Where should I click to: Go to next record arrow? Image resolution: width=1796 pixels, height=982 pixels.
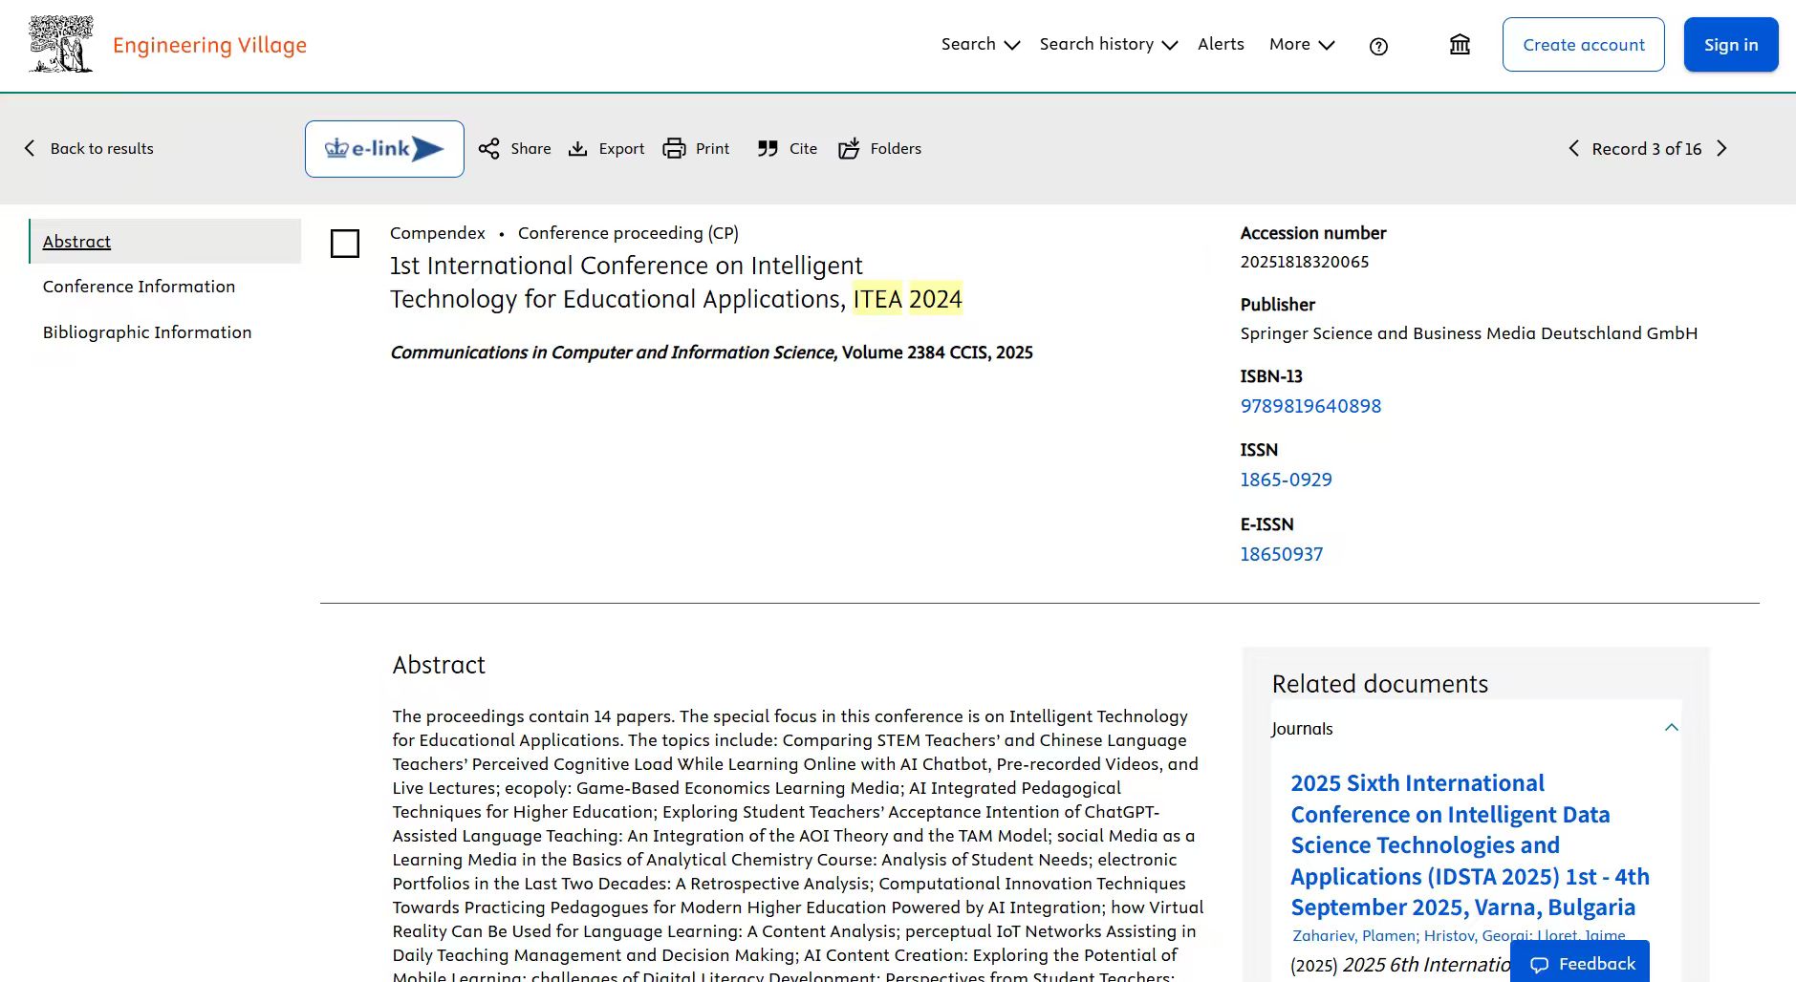(x=1721, y=149)
